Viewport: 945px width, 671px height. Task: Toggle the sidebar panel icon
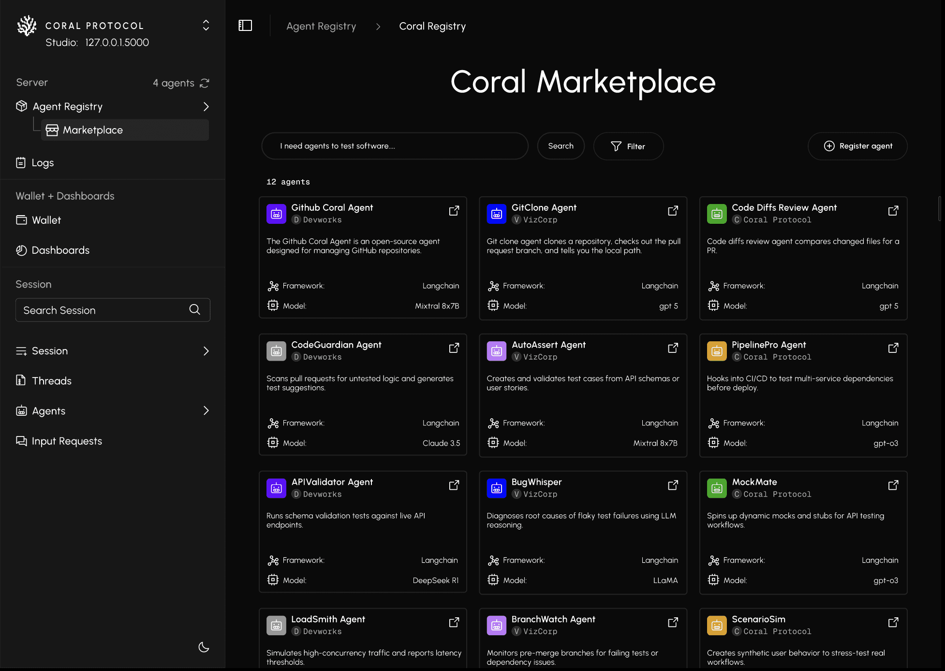click(x=245, y=26)
